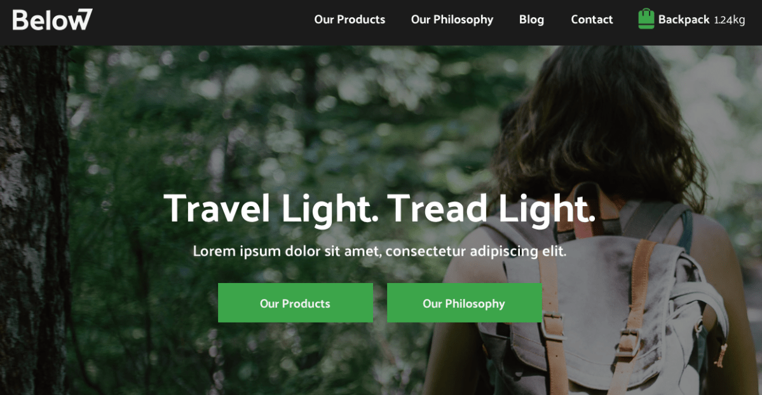The width and height of the screenshot is (762, 395).
Task: Click the green Our Philosophy hero button
Action: click(464, 303)
